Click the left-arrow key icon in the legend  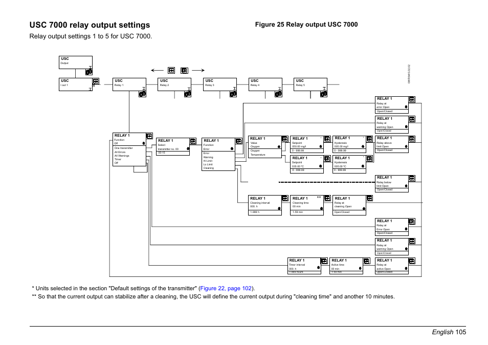pos(171,70)
